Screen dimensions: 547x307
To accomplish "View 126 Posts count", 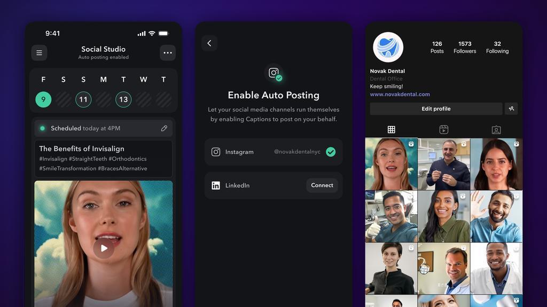I will [x=437, y=47].
